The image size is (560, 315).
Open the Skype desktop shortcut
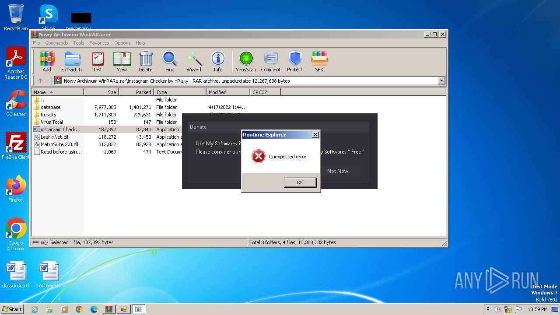[x=49, y=17]
